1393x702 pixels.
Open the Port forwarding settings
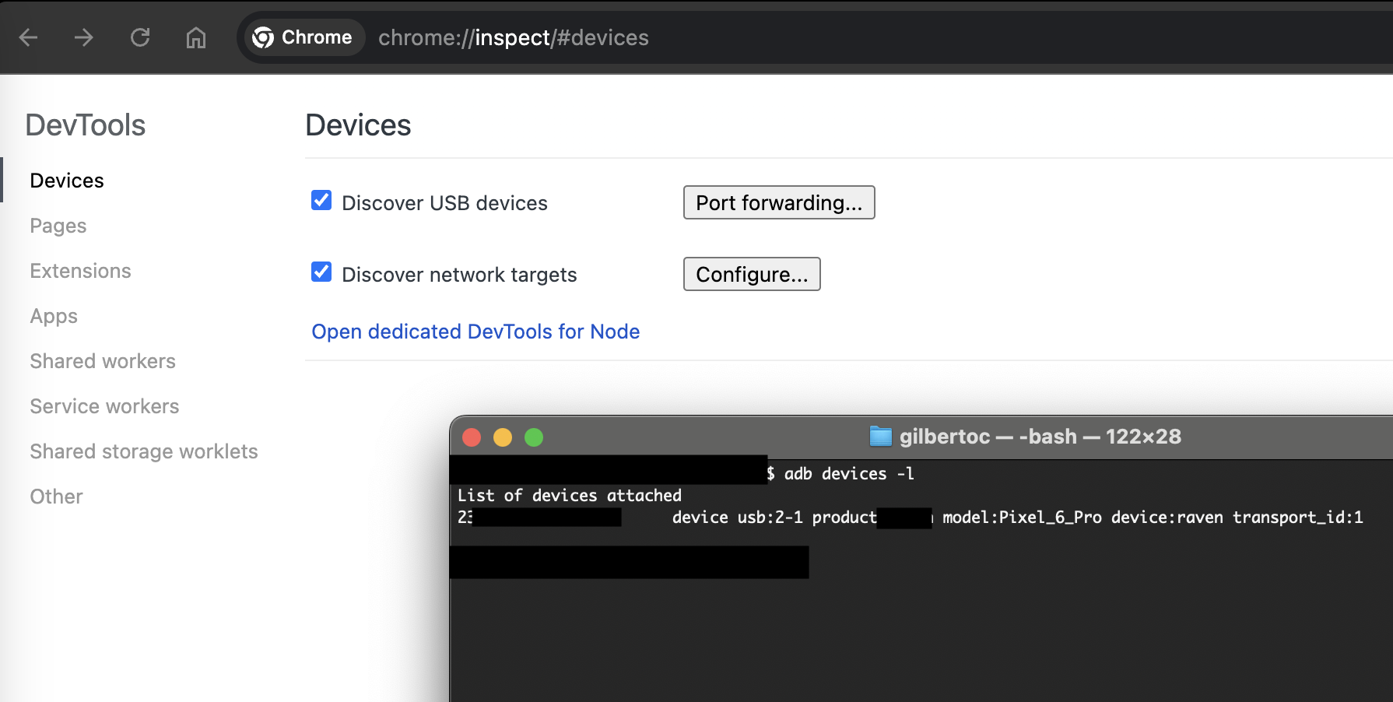pos(778,202)
